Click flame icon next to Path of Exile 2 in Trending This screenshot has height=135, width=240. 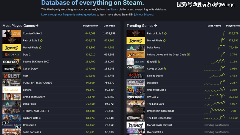coord(165,33)
